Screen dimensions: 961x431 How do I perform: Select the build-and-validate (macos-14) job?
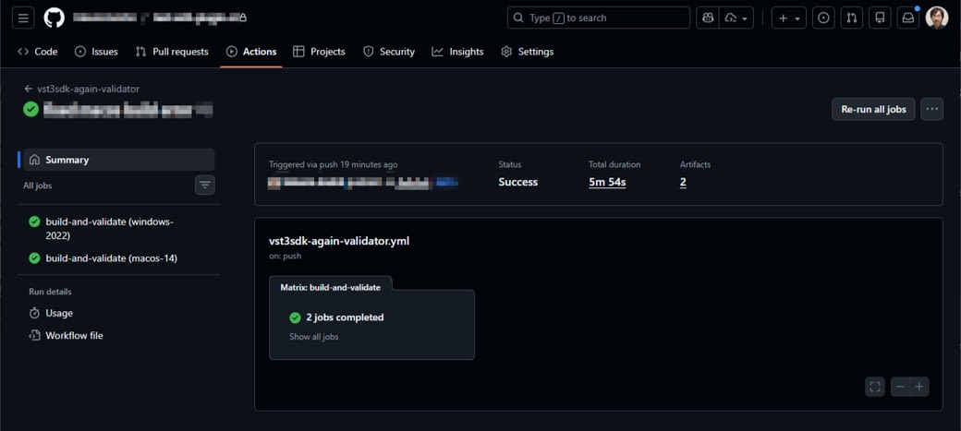point(111,258)
